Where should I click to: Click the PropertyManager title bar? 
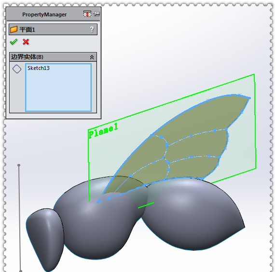tap(44, 14)
